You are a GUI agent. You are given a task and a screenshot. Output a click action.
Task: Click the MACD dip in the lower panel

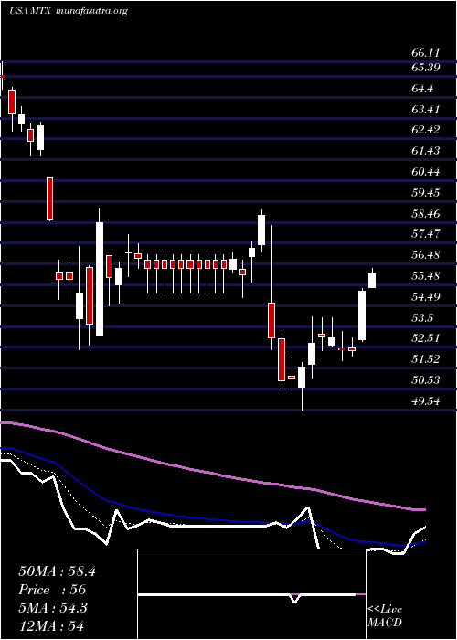click(x=294, y=598)
